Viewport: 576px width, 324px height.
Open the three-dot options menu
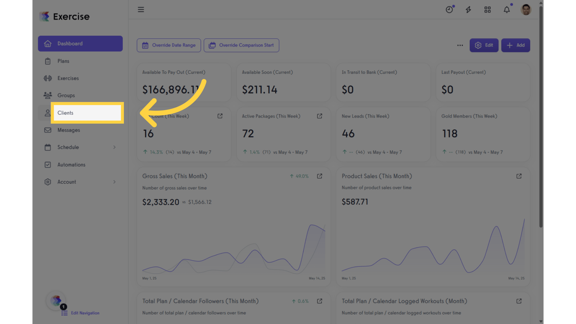[460, 45]
